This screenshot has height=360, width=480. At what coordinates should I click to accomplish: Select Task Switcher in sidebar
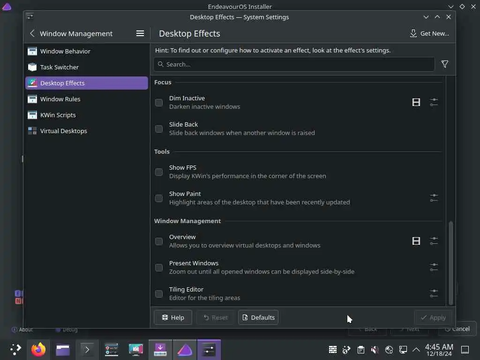coord(87,67)
